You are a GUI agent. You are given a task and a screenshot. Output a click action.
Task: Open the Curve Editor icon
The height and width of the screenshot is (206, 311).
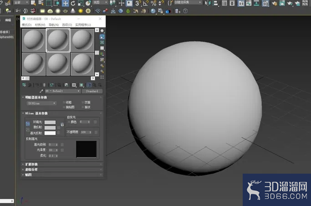click(x=249, y=3)
